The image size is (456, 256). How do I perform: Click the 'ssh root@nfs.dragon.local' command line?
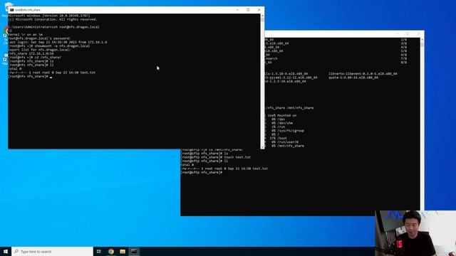[54, 27]
